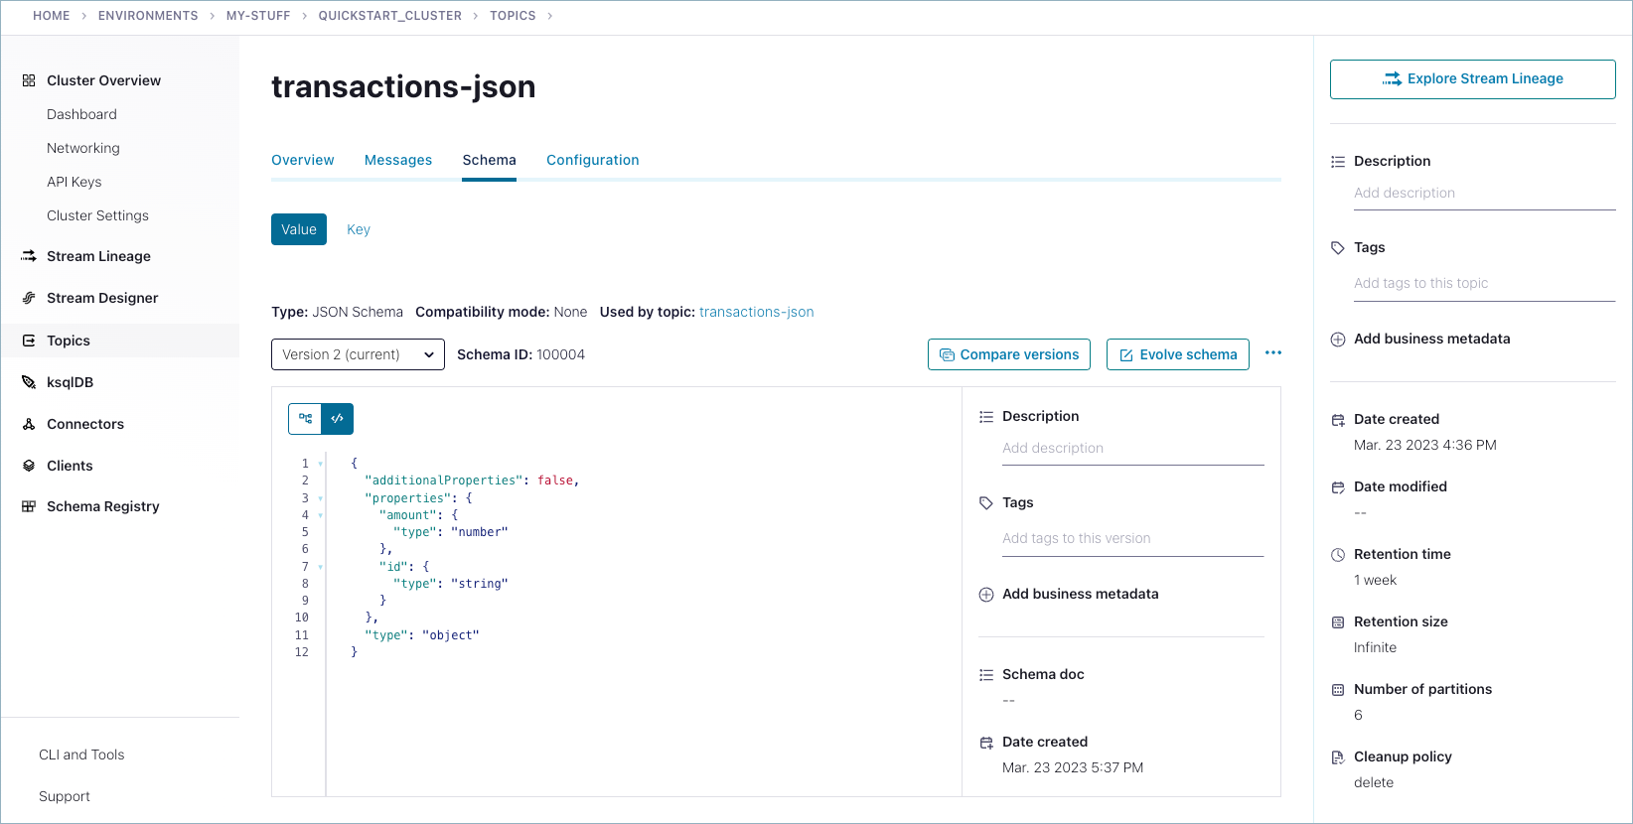Collapse the "amount" block on line 4
The width and height of the screenshot is (1633, 824).
tap(320, 515)
